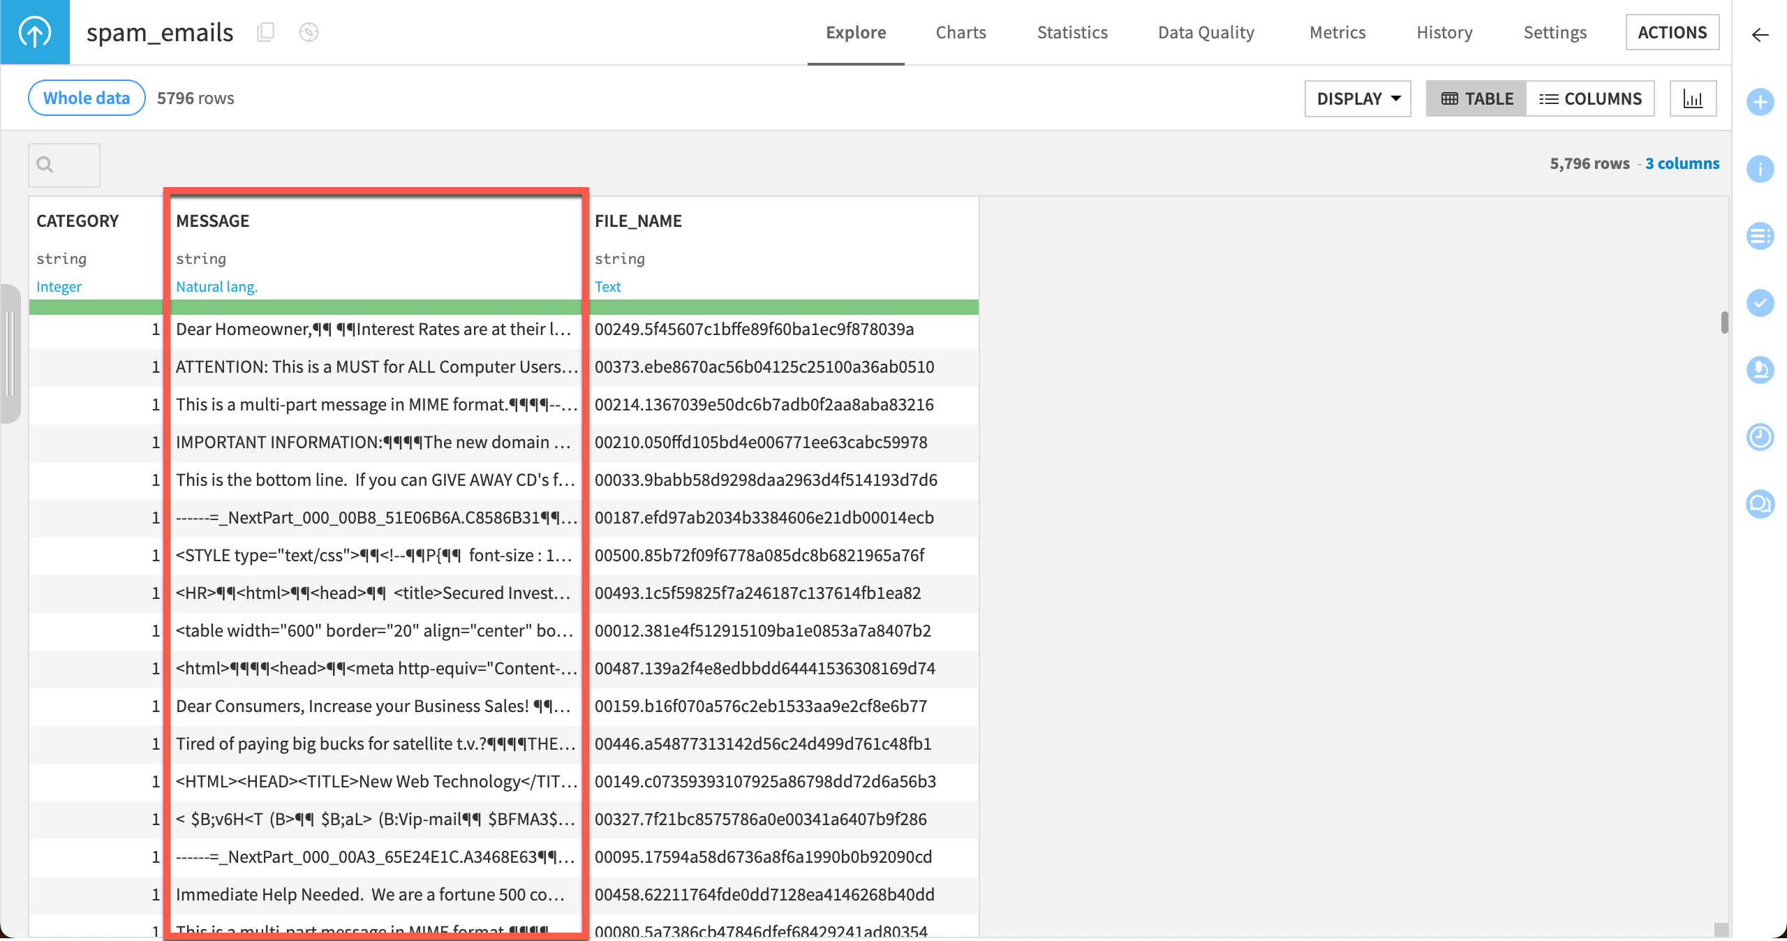Click the ACTIONS button
The image size is (1787, 941).
[x=1673, y=32]
